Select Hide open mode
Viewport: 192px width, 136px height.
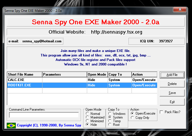(x=88, y=124)
